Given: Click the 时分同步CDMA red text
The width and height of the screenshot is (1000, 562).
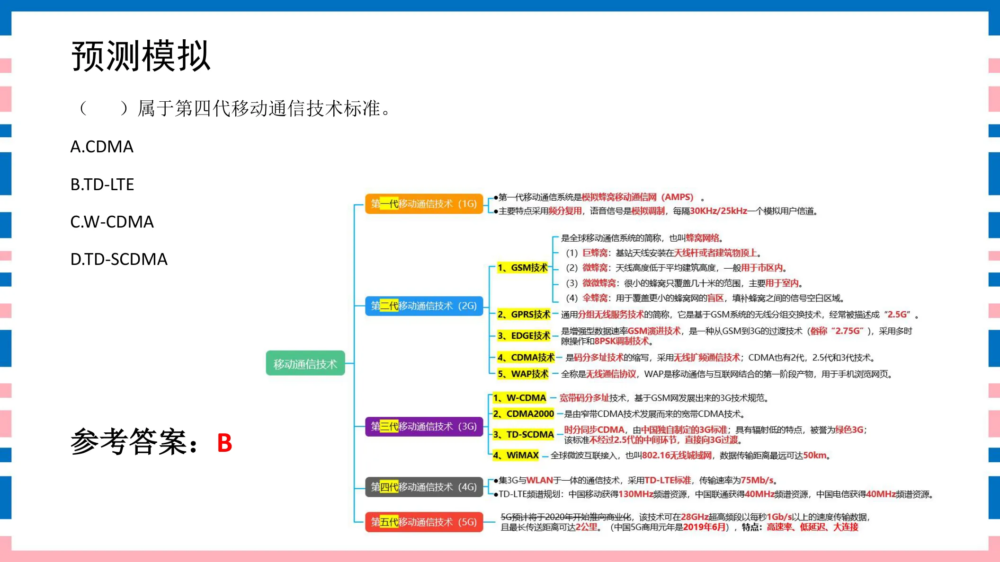Looking at the screenshot, I should 594,430.
